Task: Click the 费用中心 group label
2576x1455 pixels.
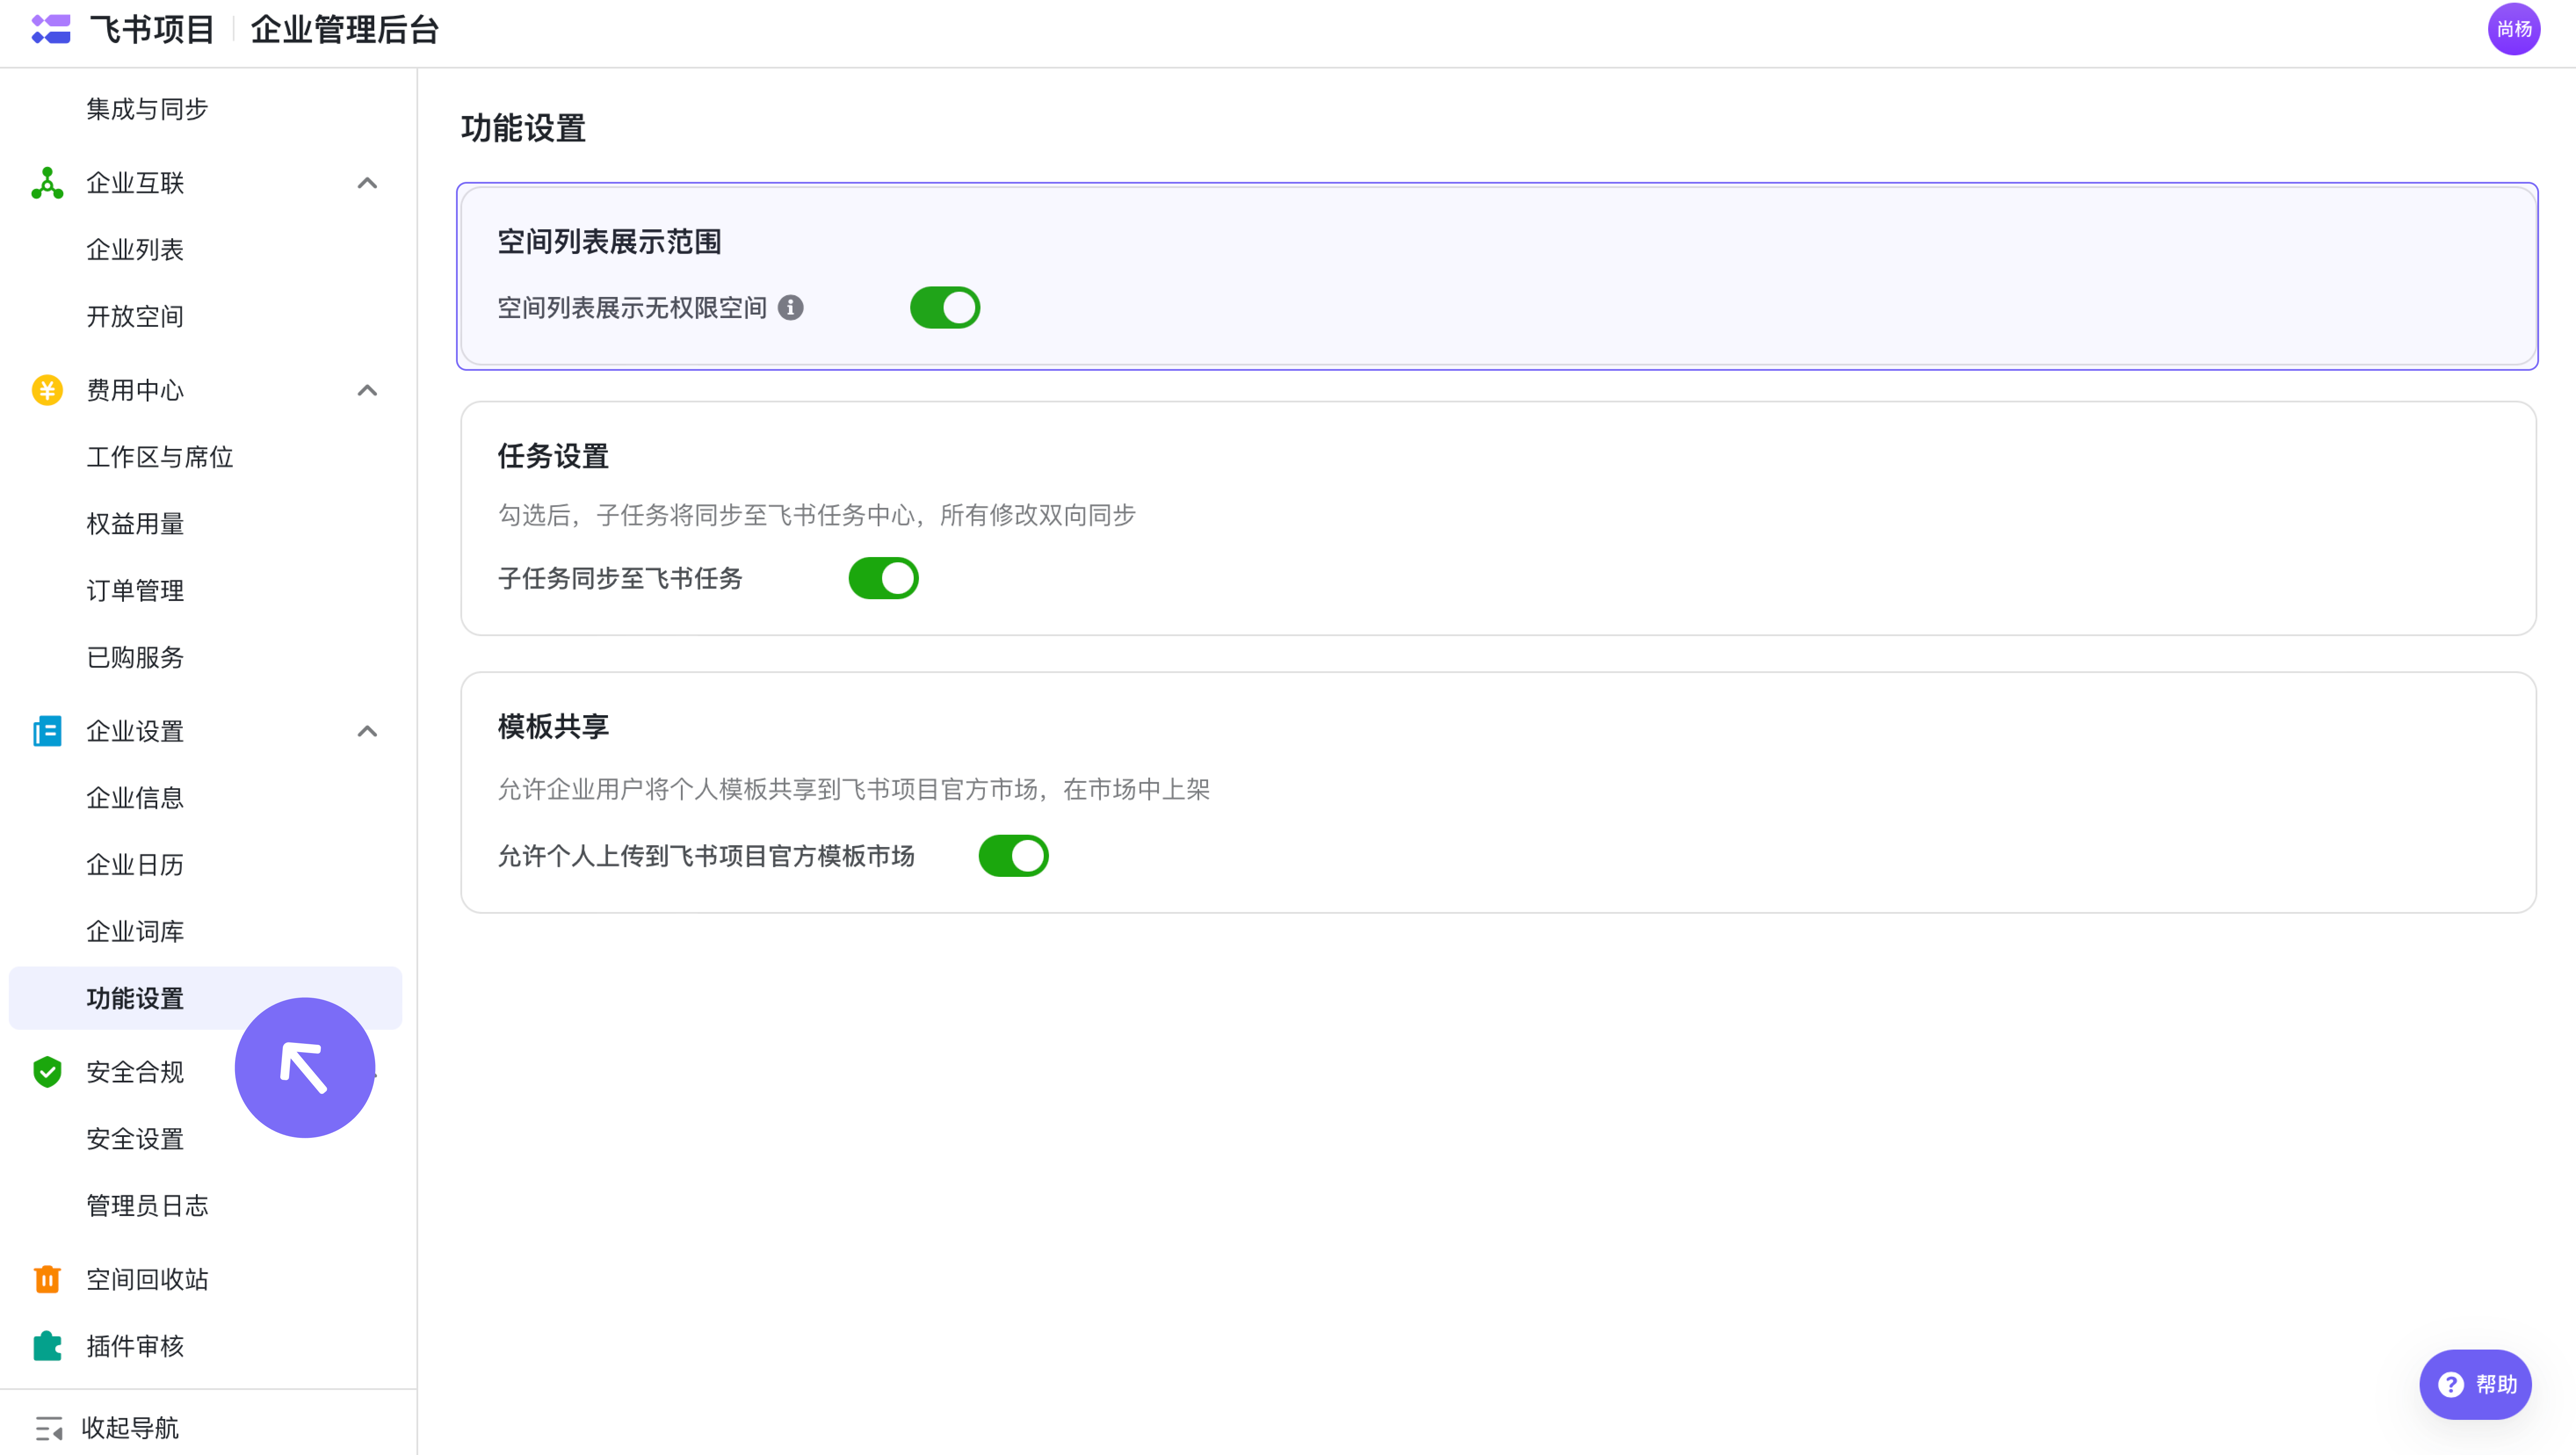Action: (135, 390)
